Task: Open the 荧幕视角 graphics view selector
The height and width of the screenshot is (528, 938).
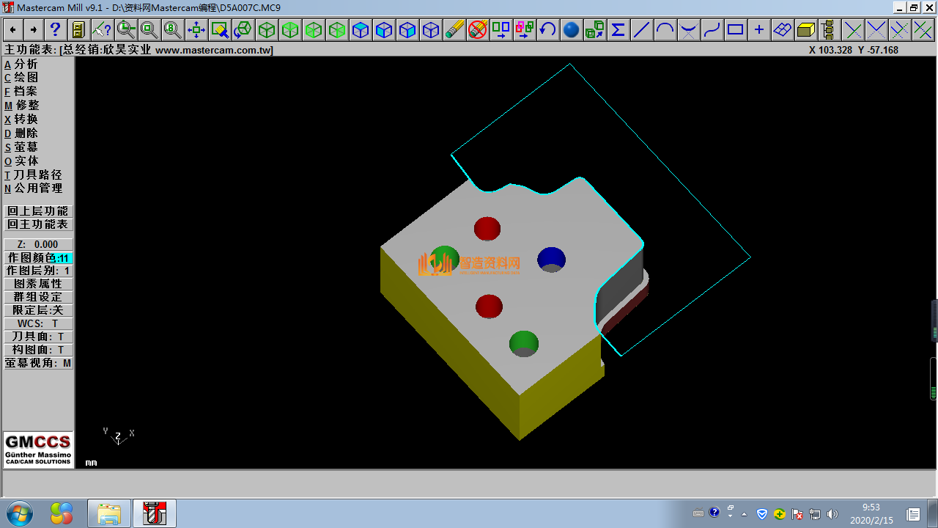Action: pyautogui.click(x=38, y=363)
